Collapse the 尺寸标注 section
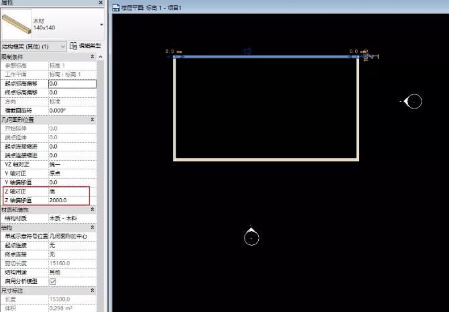Viewport: 449px width, 312px height. [92, 291]
